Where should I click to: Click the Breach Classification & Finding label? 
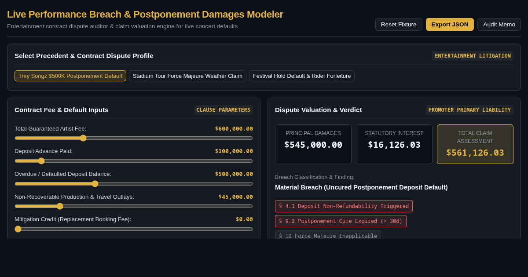point(315,177)
